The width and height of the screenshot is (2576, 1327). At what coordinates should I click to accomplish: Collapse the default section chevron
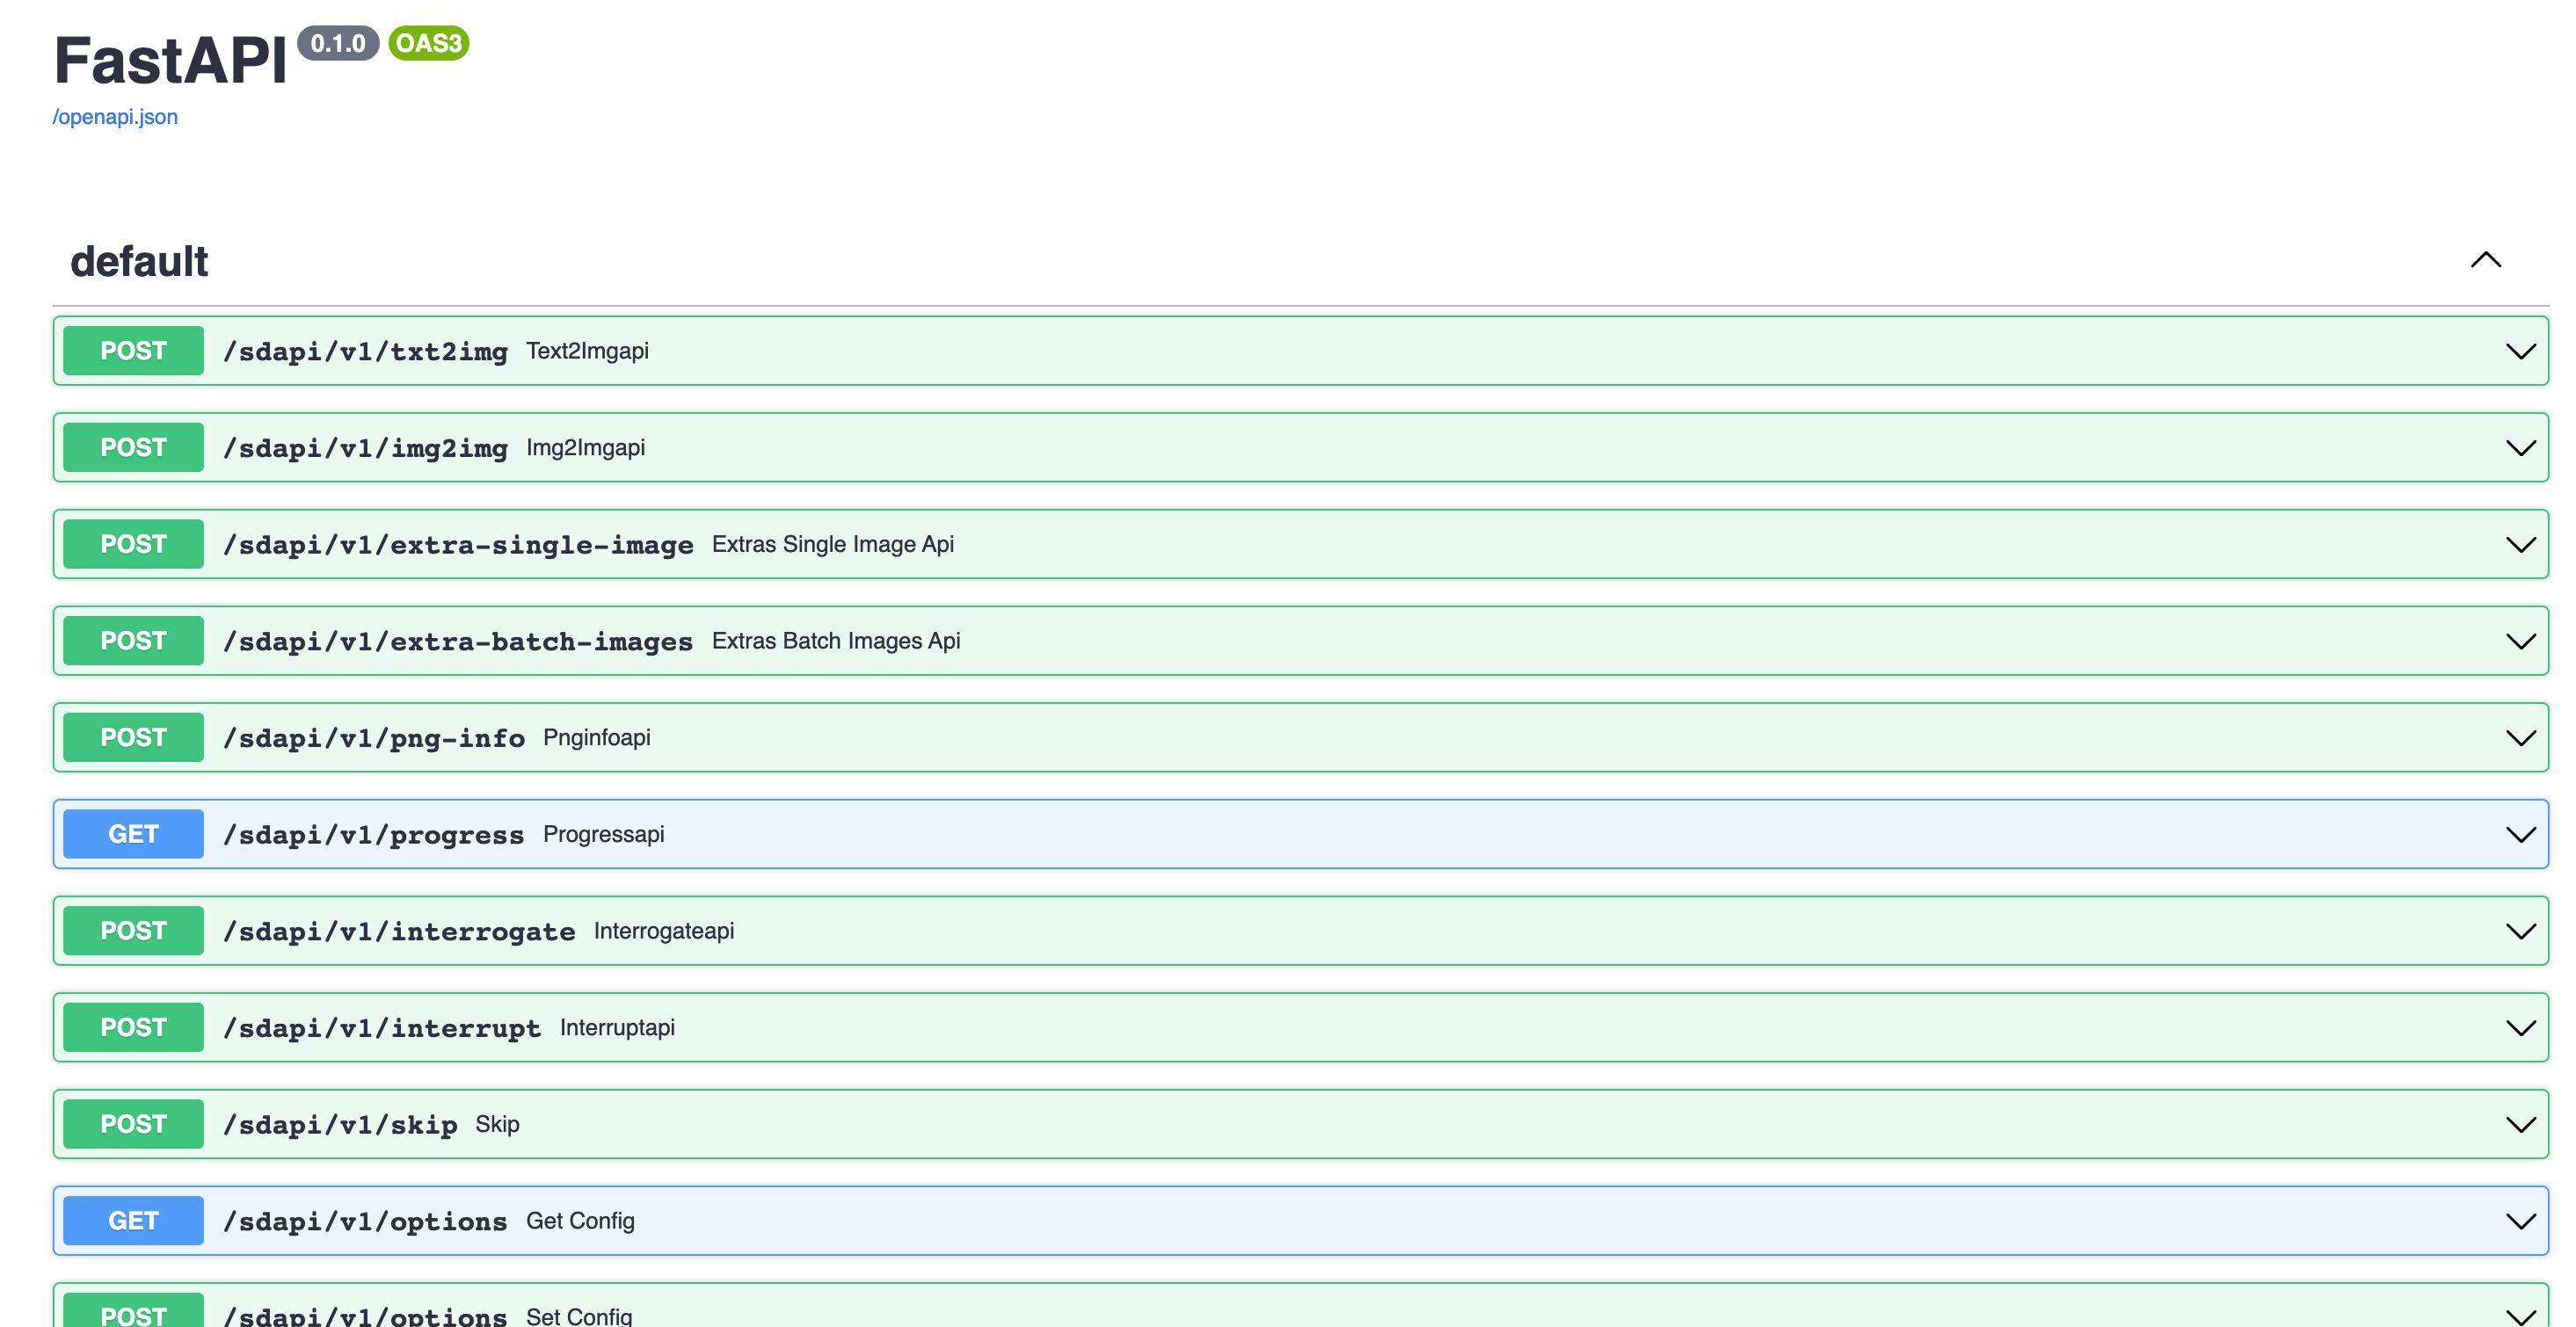click(2486, 260)
